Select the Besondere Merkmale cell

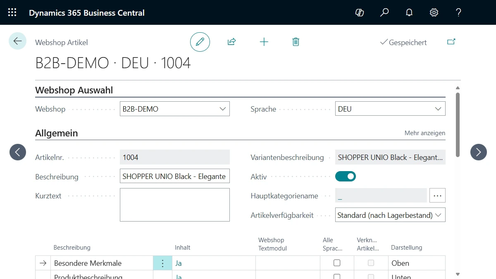pos(103,263)
